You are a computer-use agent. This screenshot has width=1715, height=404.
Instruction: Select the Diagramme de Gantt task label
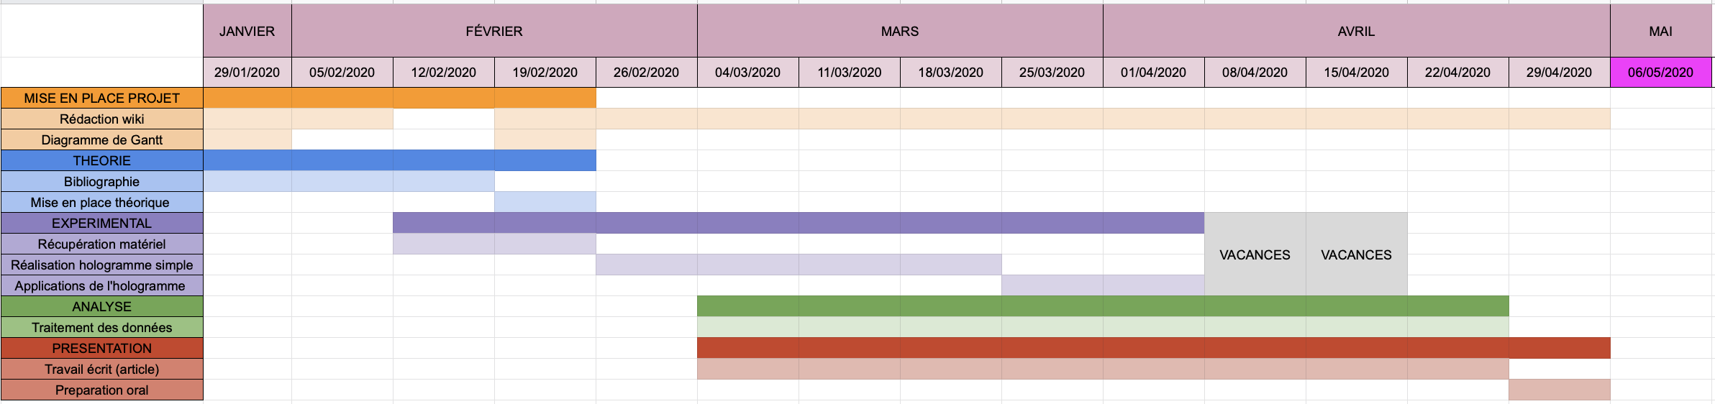click(101, 139)
